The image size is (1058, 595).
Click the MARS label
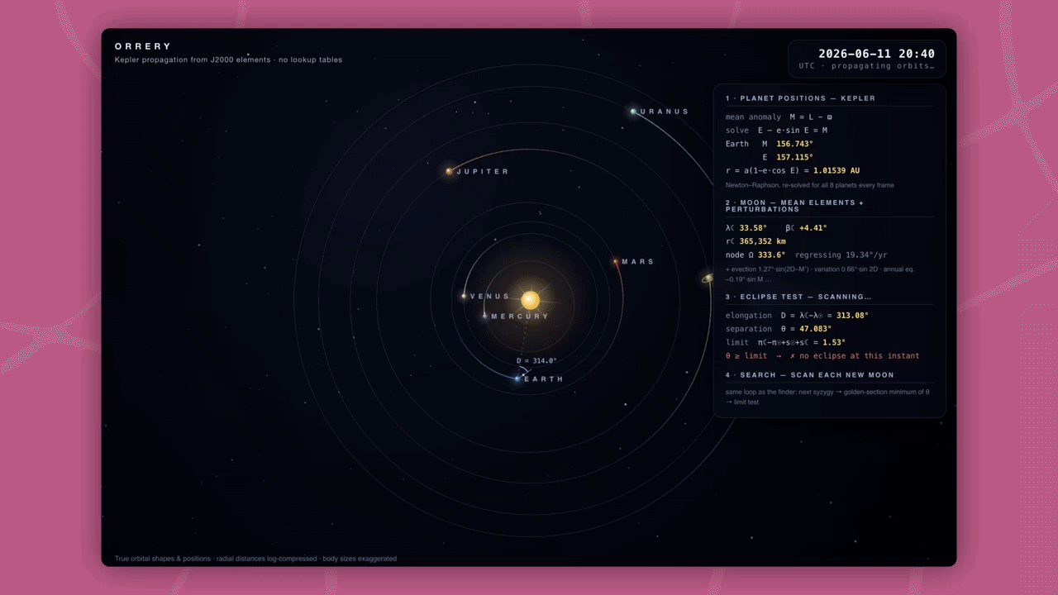click(x=638, y=262)
